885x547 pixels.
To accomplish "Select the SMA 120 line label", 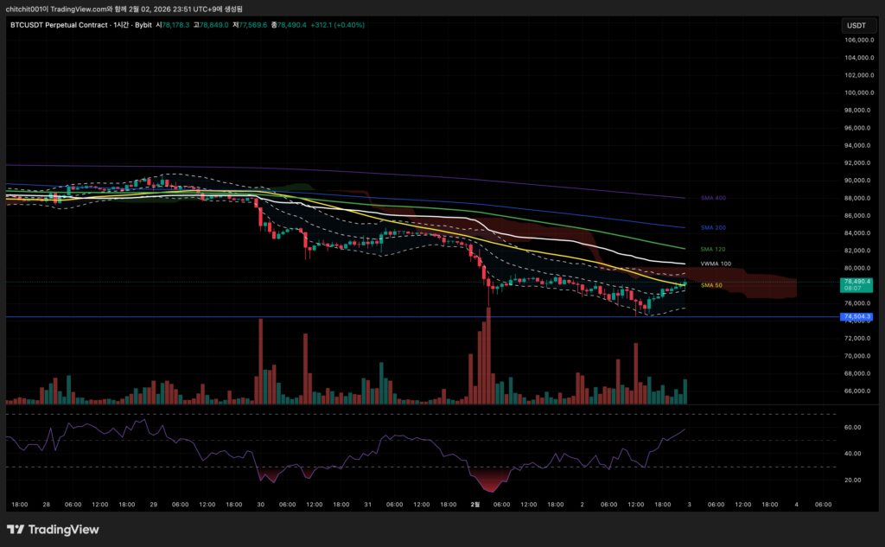I will click(x=712, y=249).
